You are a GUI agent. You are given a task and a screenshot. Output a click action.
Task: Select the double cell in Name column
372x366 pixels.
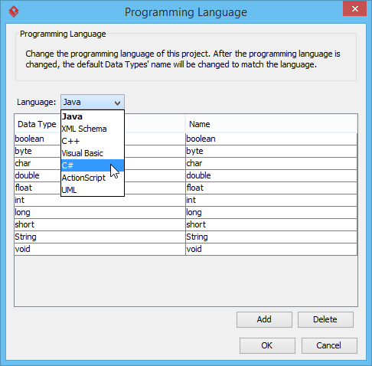click(271, 175)
